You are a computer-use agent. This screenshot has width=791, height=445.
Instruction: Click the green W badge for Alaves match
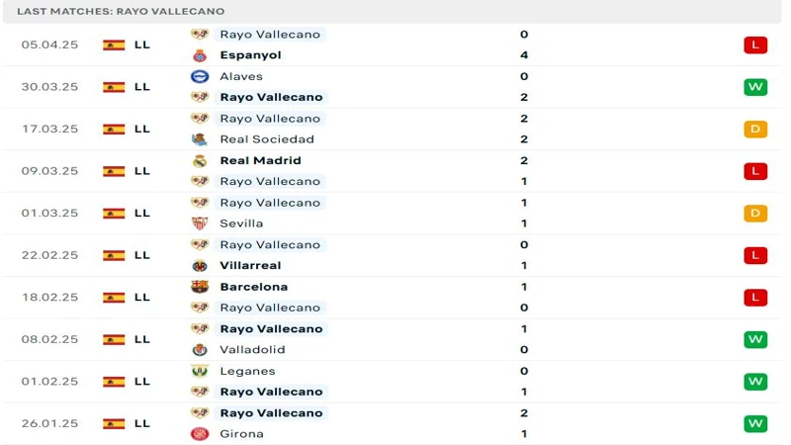[755, 87]
